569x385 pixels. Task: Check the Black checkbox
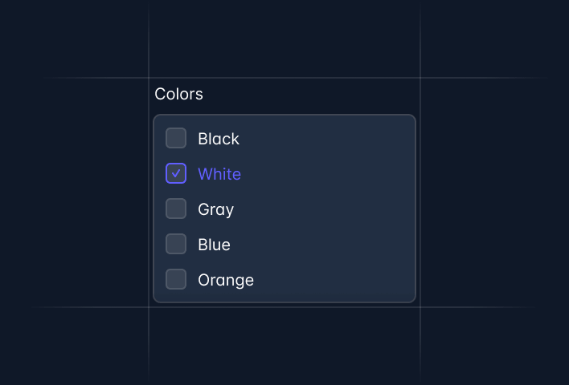coord(176,138)
